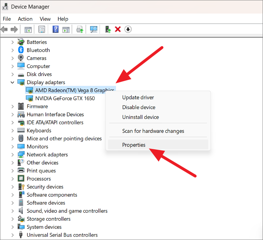The height and width of the screenshot is (240, 263).
Task: Expand the Batteries tree node
Action: [x=12, y=42]
